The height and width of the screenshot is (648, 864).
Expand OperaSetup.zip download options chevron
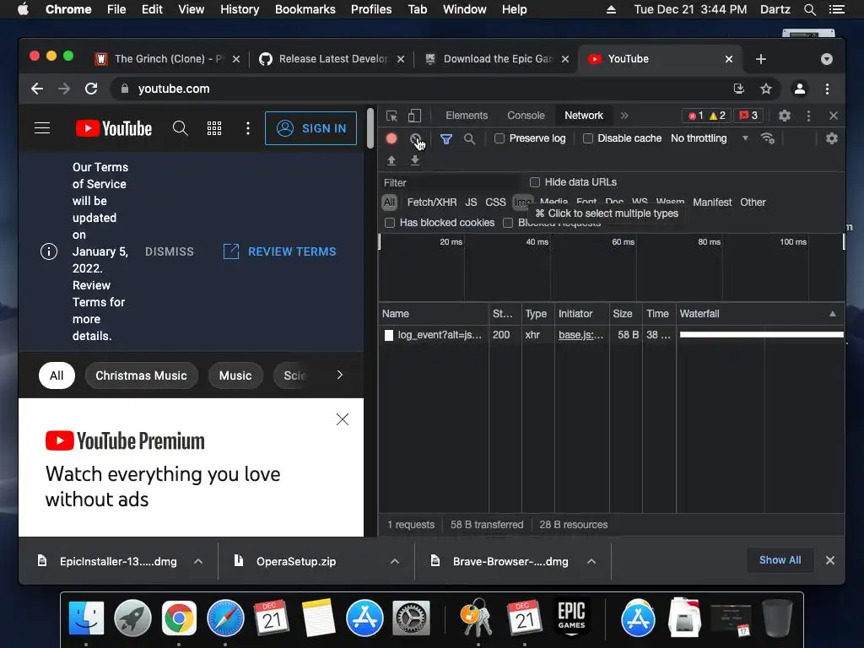[x=395, y=561]
